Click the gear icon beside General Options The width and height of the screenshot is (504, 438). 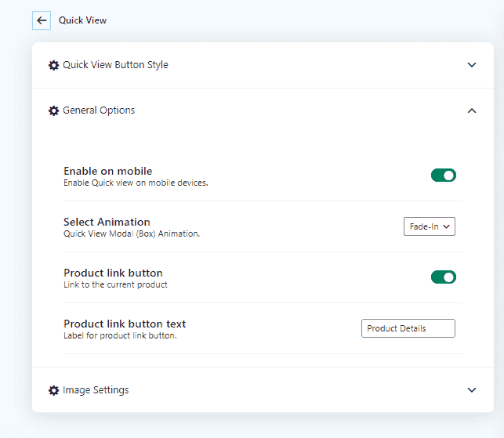point(53,111)
